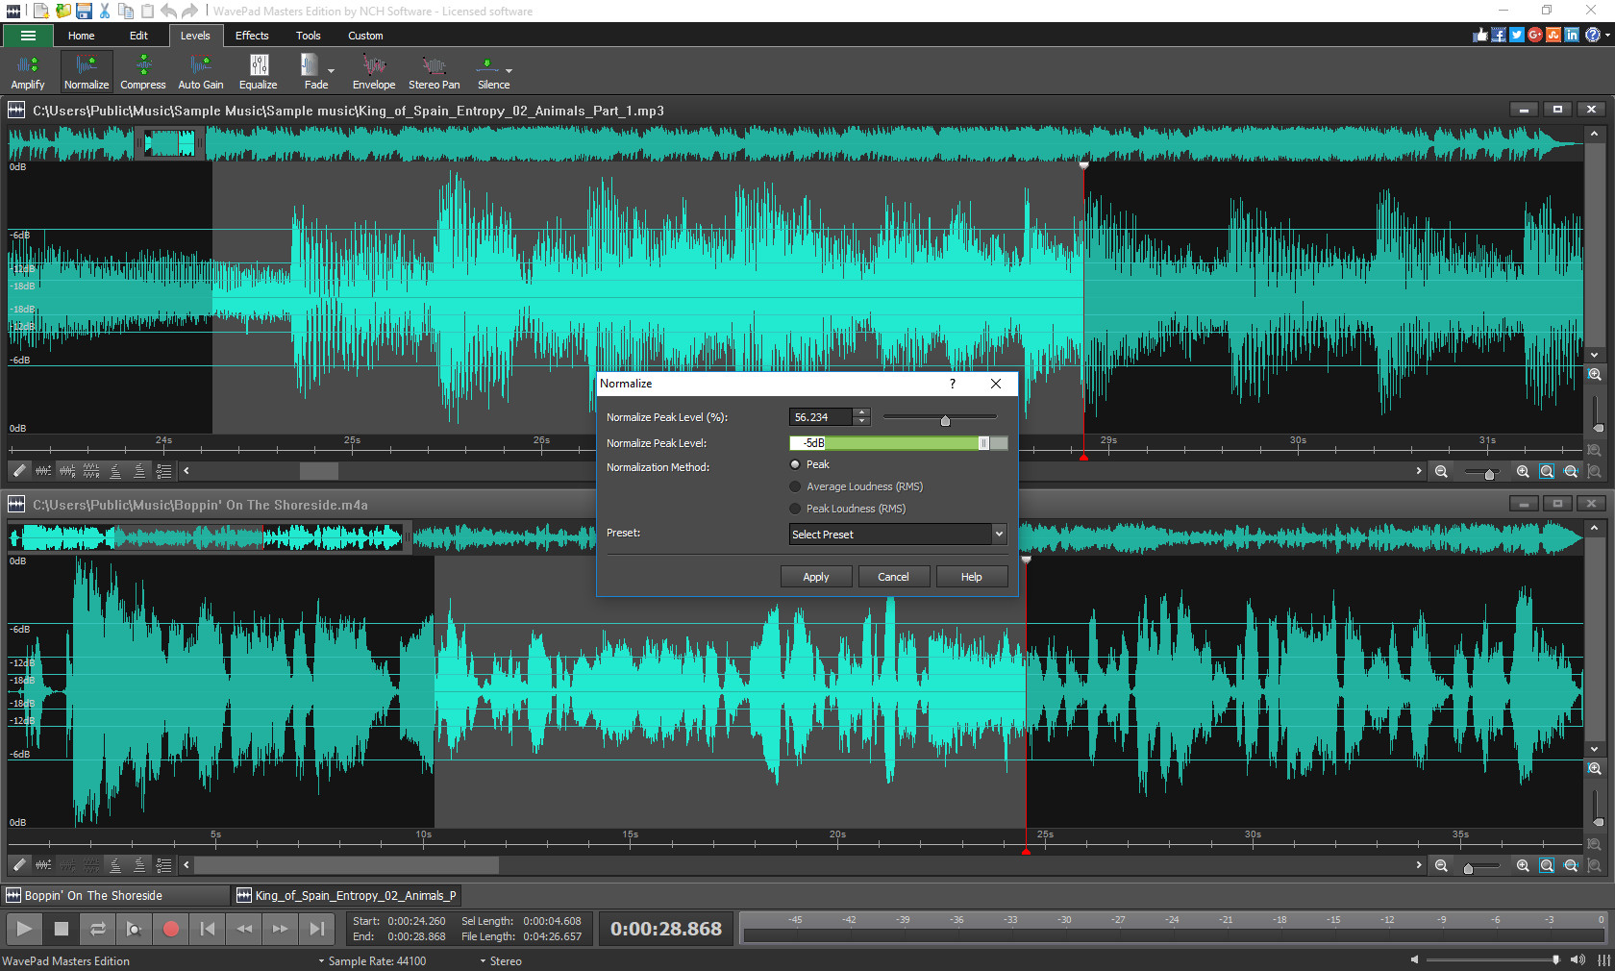
Task: Click the zoom-in magnifier below the waveform
Action: click(1523, 471)
